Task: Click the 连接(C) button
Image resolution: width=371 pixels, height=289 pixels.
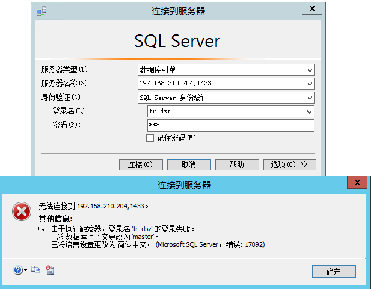Action: pos(141,164)
